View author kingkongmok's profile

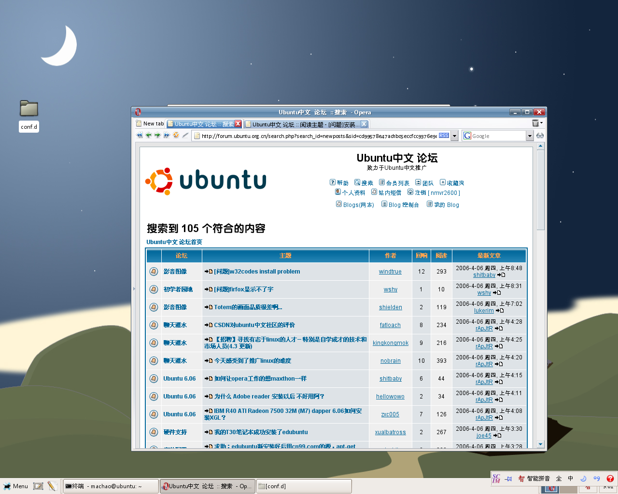[x=390, y=343]
